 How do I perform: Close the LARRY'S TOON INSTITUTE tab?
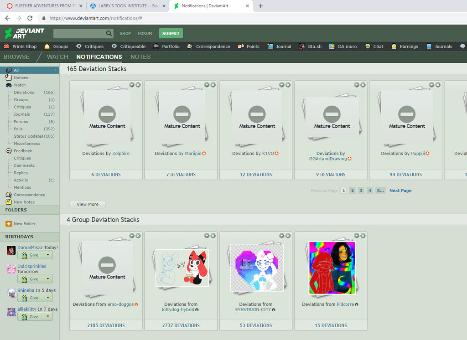pos(164,6)
